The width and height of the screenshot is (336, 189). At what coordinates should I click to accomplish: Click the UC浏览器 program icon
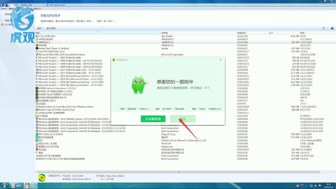37,116
